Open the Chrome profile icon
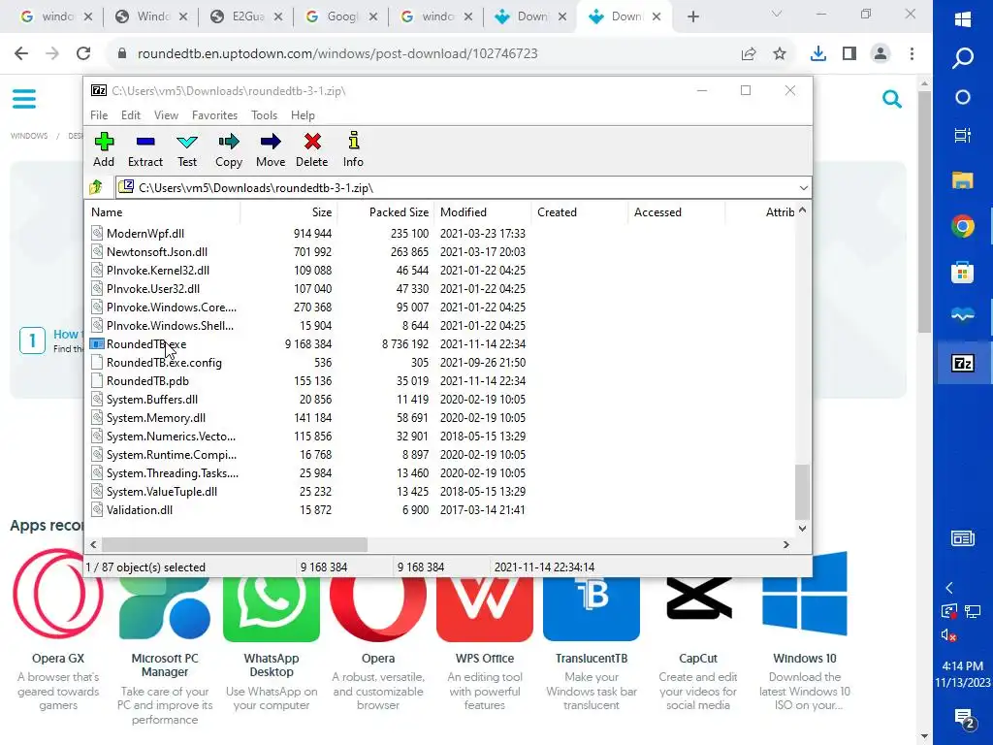 coord(881,54)
